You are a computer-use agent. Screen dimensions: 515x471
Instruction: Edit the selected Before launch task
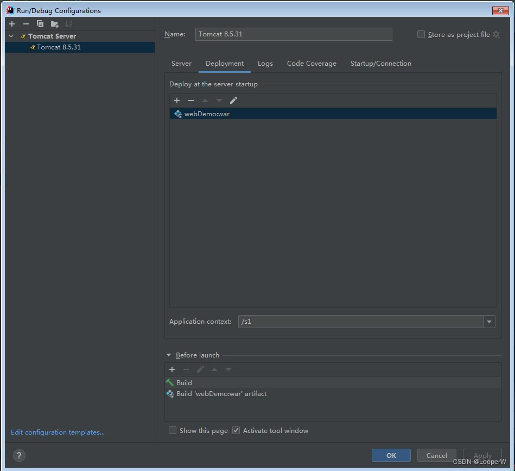(200, 369)
